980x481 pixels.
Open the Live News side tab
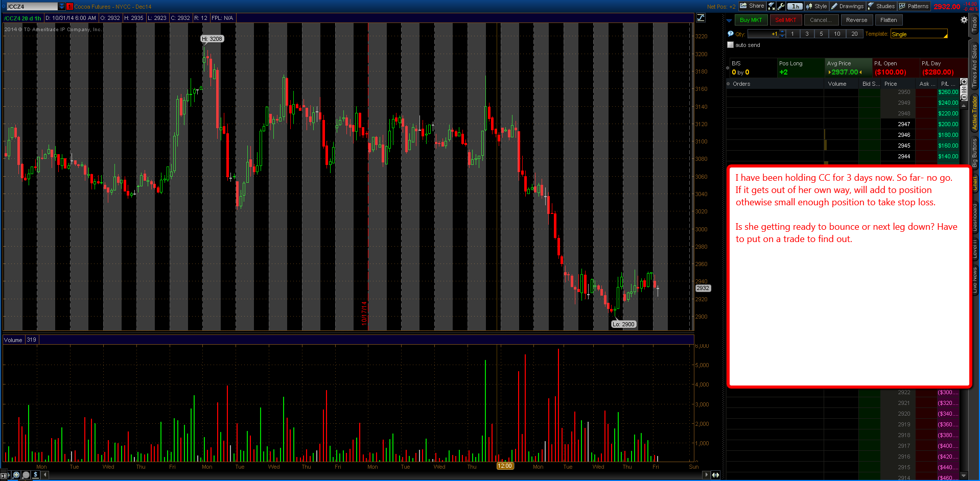[974, 280]
